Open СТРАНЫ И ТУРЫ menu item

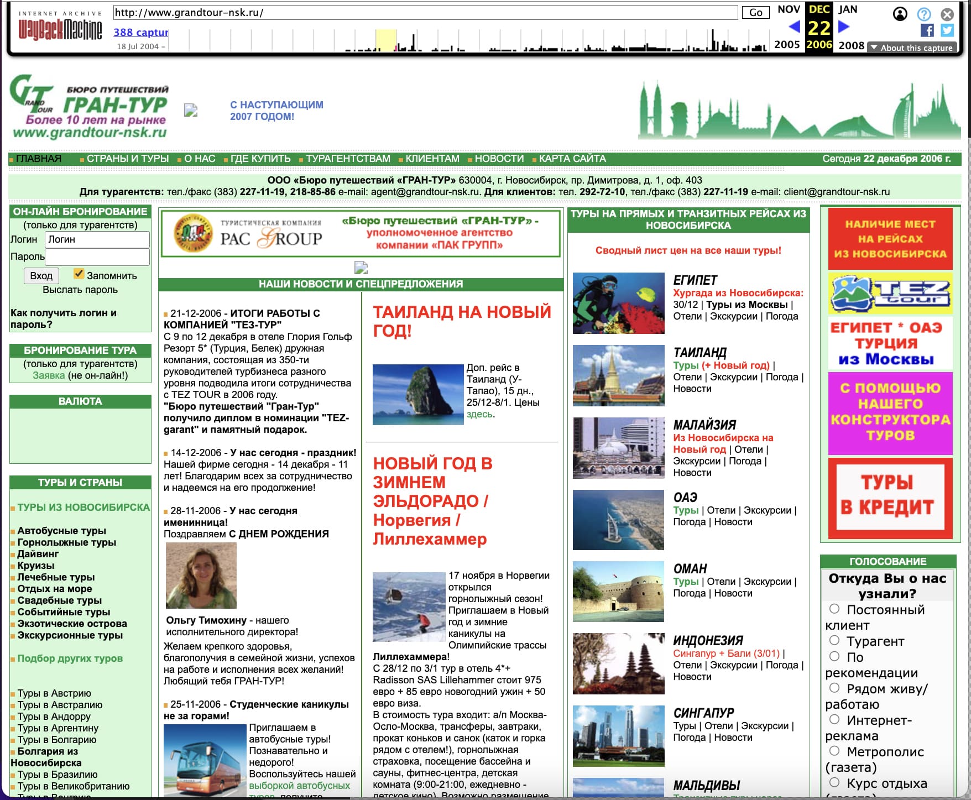click(128, 159)
